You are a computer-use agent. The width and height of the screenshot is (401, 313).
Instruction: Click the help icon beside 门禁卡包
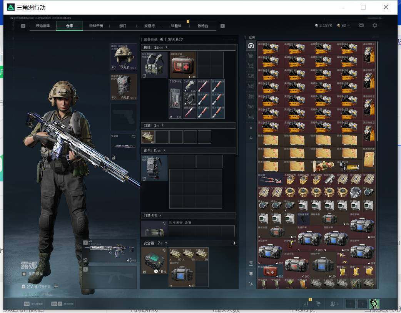pos(160,215)
